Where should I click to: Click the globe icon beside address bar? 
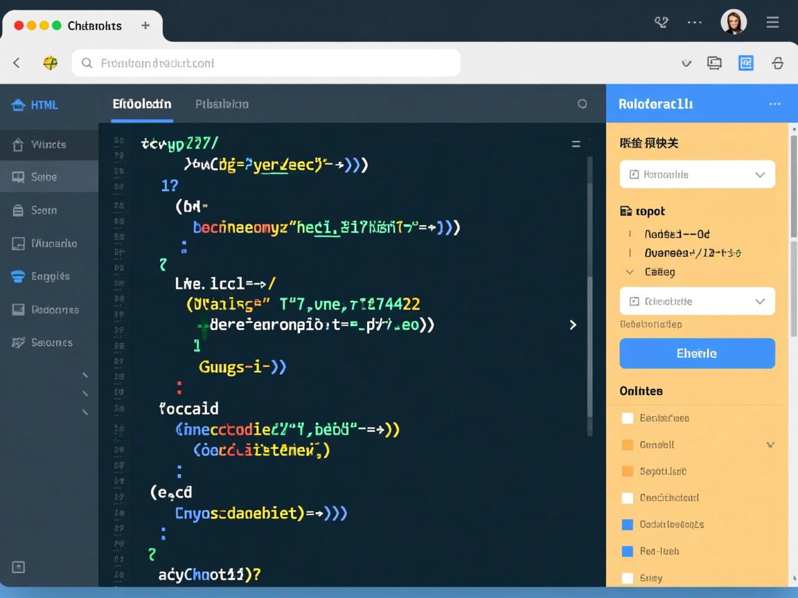[51, 63]
